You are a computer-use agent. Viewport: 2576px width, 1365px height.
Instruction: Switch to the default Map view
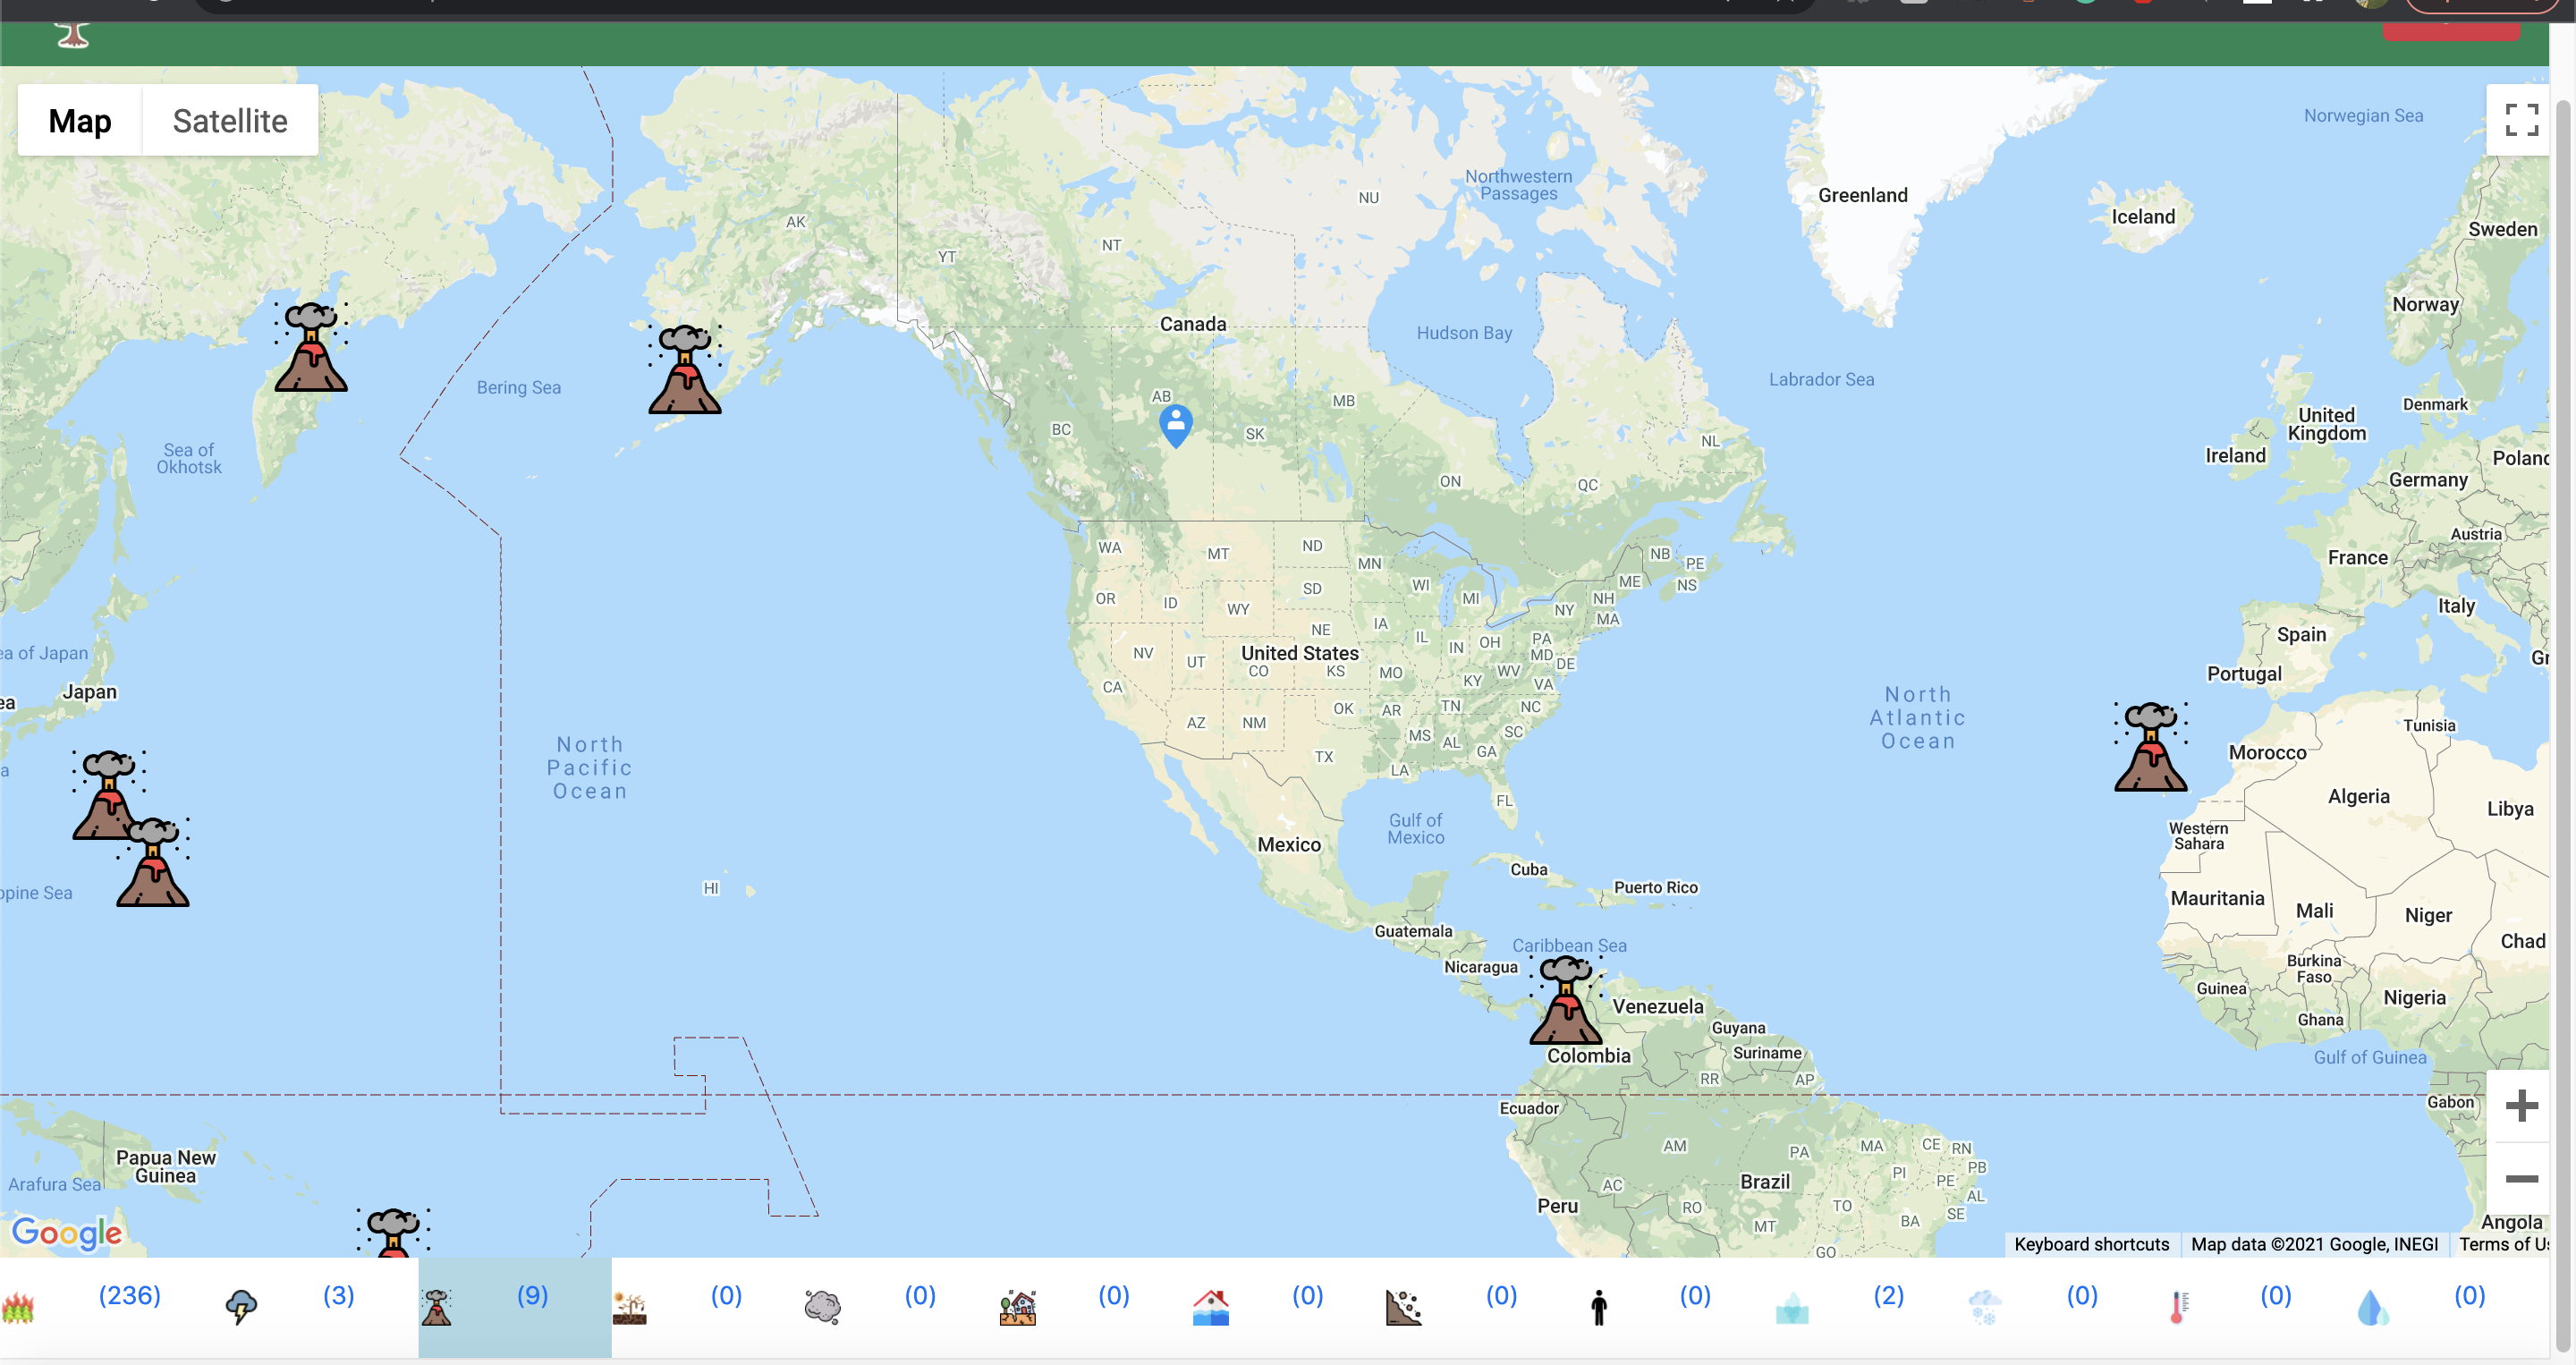pos(80,121)
